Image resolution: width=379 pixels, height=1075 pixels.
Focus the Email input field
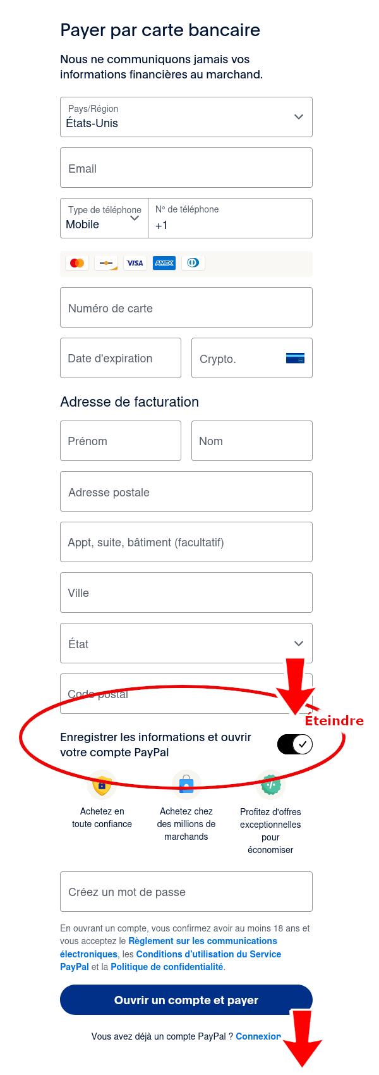coord(186,168)
